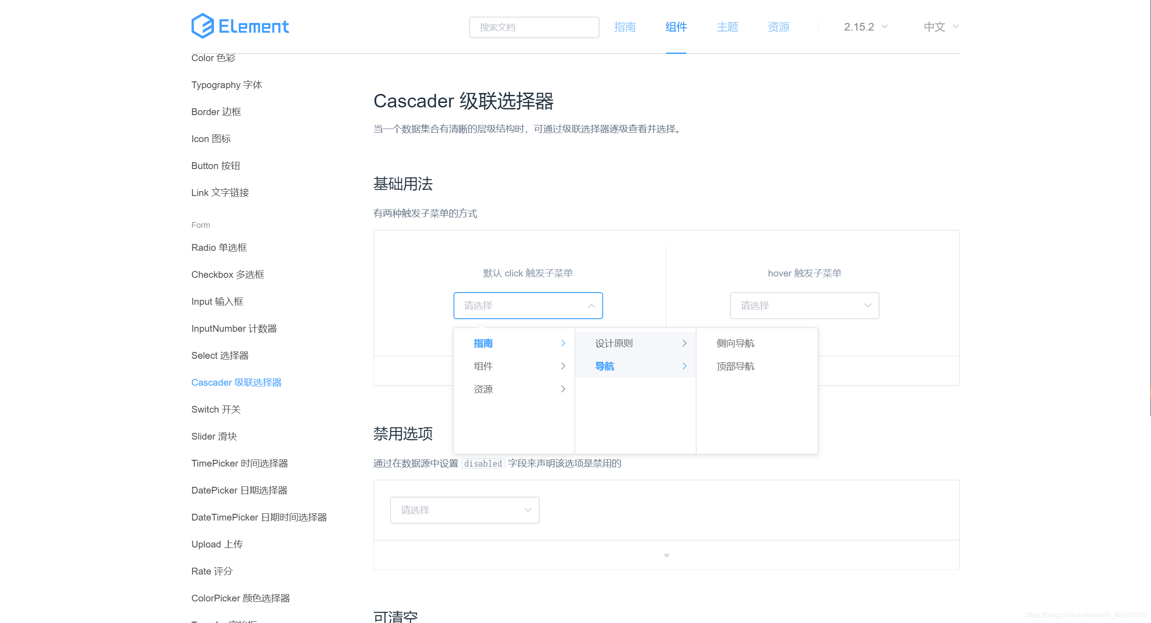Open the disabled-options 请选择 cascader
The height and width of the screenshot is (623, 1151).
coord(464,510)
